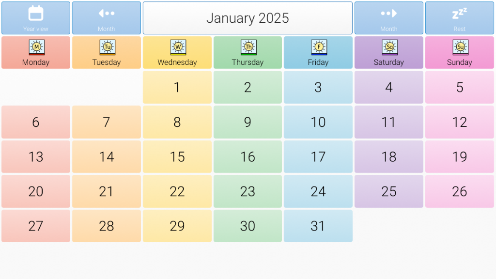Select Sunday the 19th
This screenshot has width=496, height=279.
pyautogui.click(x=459, y=157)
